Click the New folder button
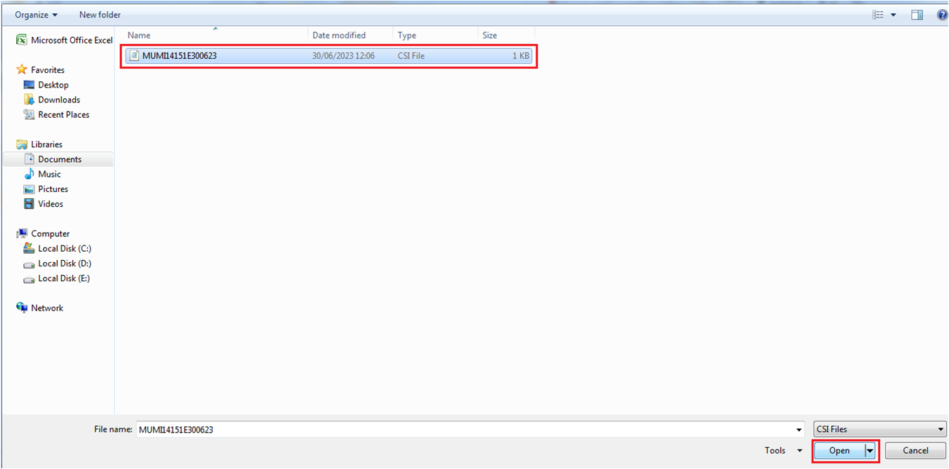Screen dimensions: 949x469 pos(99,14)
